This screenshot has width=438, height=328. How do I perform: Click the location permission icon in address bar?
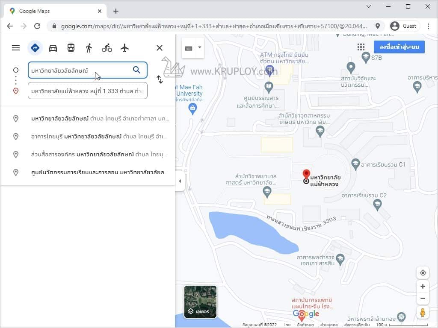click(x=378, y=26)
